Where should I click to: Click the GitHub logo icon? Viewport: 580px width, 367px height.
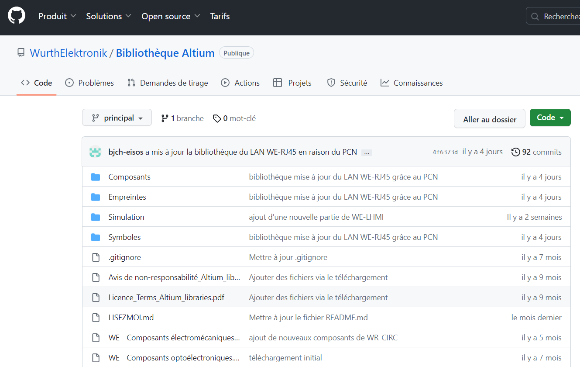(x=17, y=16)
